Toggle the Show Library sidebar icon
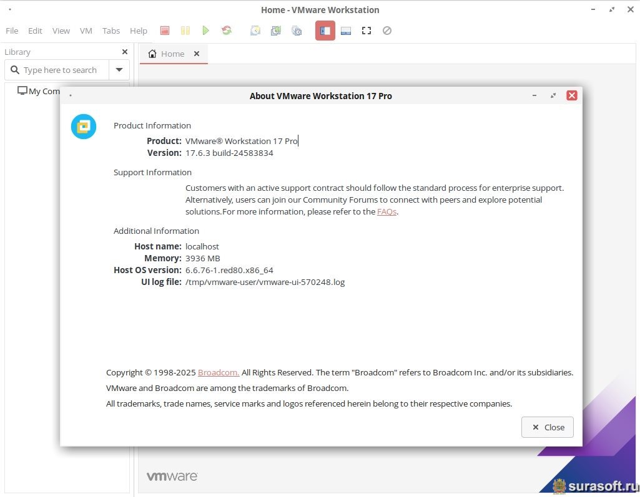Image resolution: width=640 pixels, height=497 pixels. 325,31
